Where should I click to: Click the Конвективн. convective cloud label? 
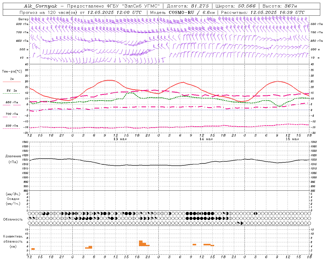pyautogui.click(x=13, y=236)
